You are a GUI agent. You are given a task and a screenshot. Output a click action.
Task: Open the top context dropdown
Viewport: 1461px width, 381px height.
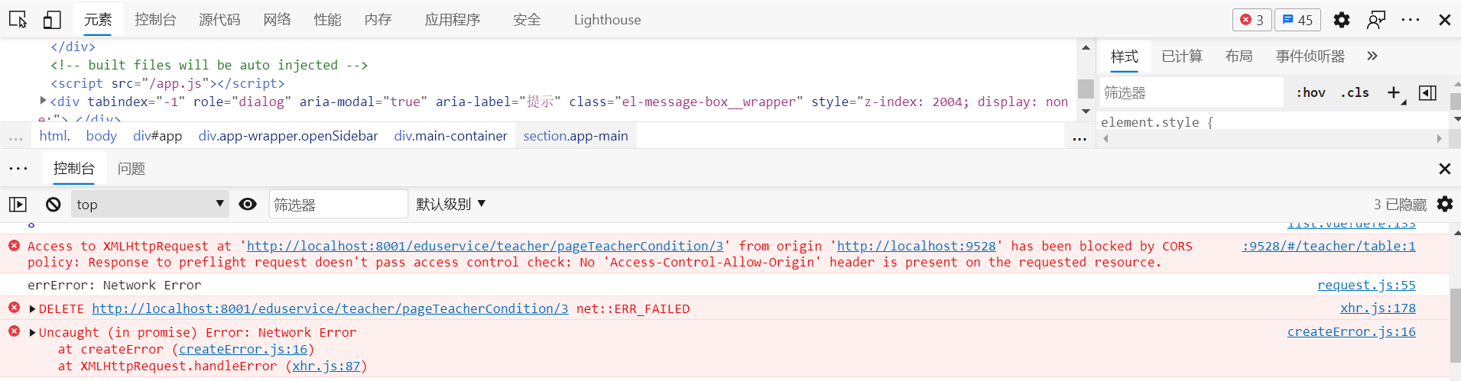150,205
